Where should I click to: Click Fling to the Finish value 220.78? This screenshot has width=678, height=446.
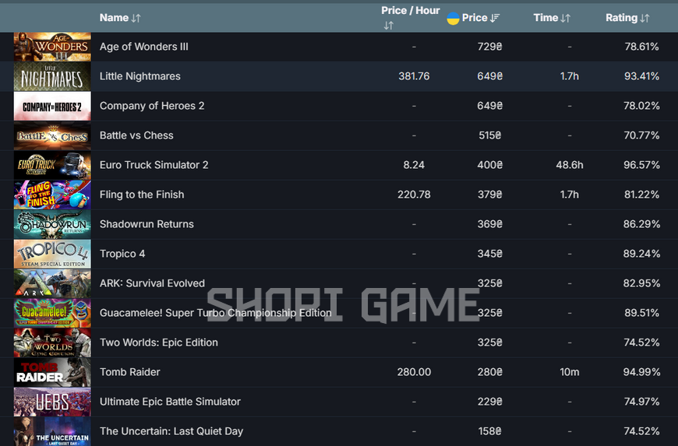click(x=414, y=195)
